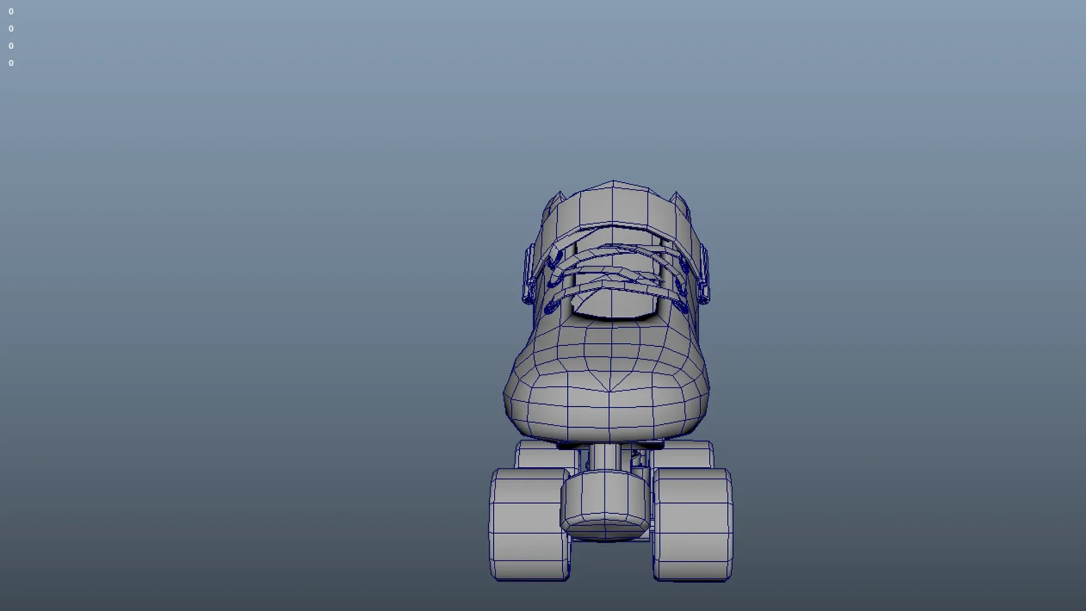Click the topmost 0 in the heads-up display
Screen dimensions: 1086x611
pyautogui.click(x=11, y=11)
